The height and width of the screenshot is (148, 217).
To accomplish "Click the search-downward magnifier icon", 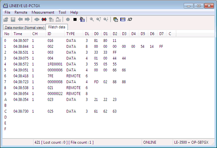I will 106,19.
